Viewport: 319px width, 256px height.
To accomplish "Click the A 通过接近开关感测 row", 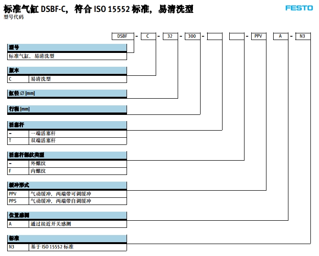I will pyautogui.click(x=67, y=224).
